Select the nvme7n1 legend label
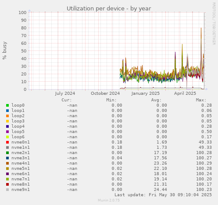Viewport: 218px width, 205px height. coord(21,179)
